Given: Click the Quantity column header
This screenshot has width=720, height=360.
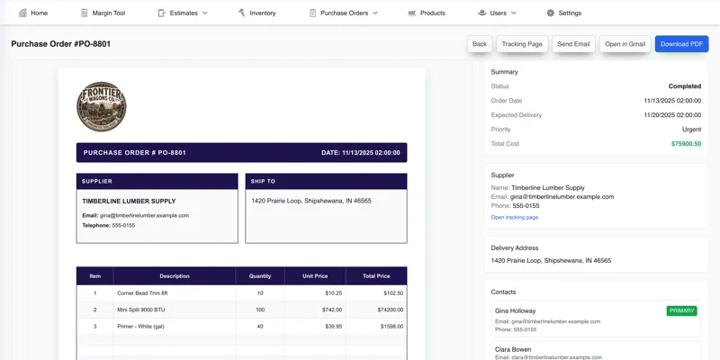Looking at the screenshot, I should 260,276.
